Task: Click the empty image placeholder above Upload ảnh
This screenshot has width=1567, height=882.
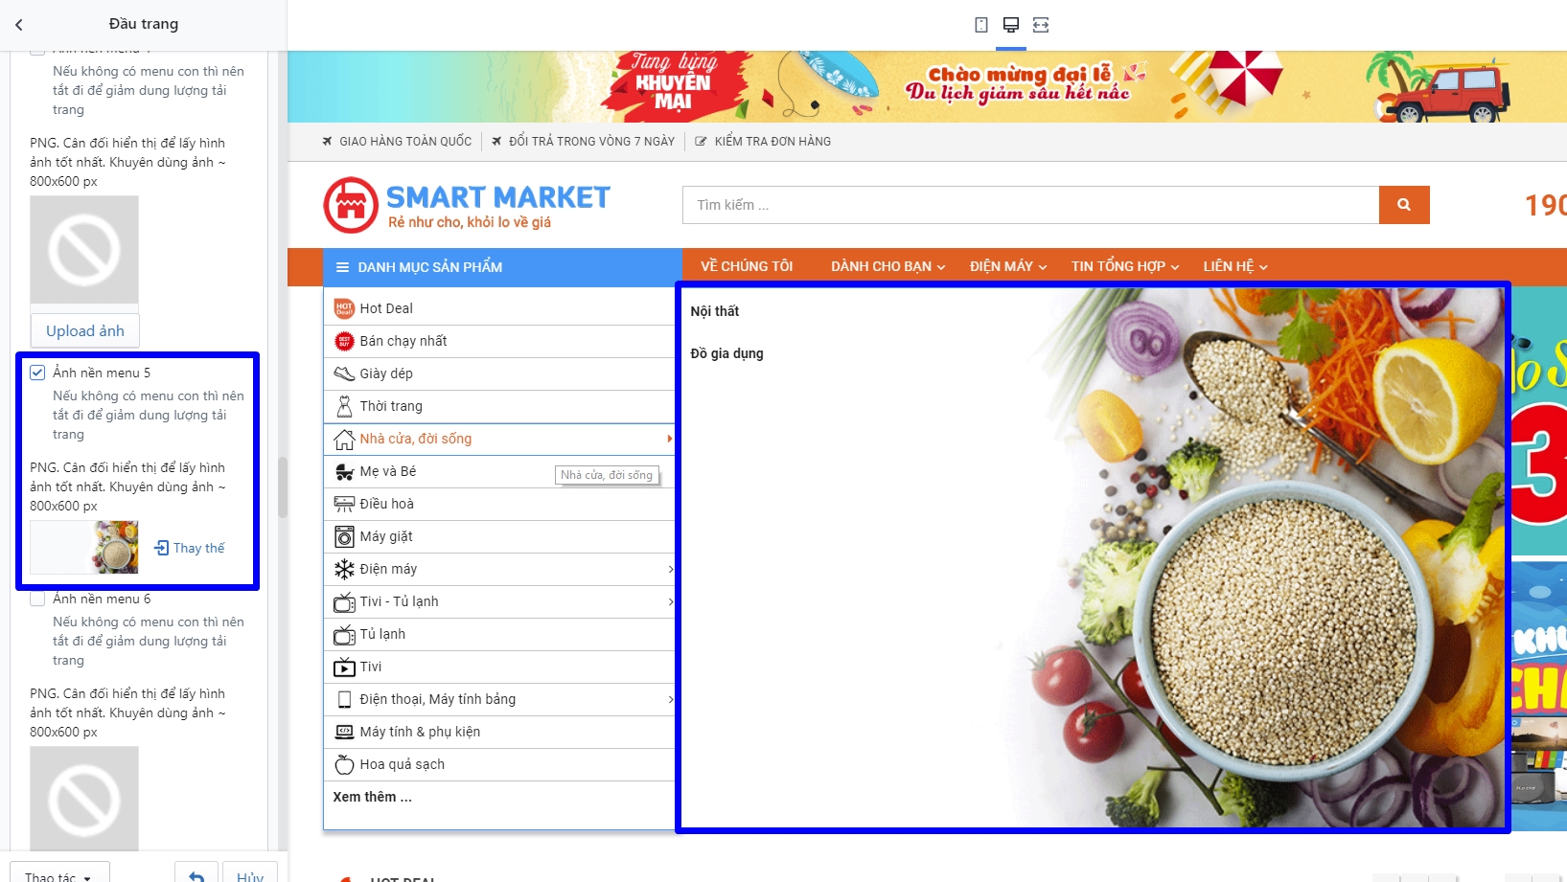Action: [x=84, y=250]
